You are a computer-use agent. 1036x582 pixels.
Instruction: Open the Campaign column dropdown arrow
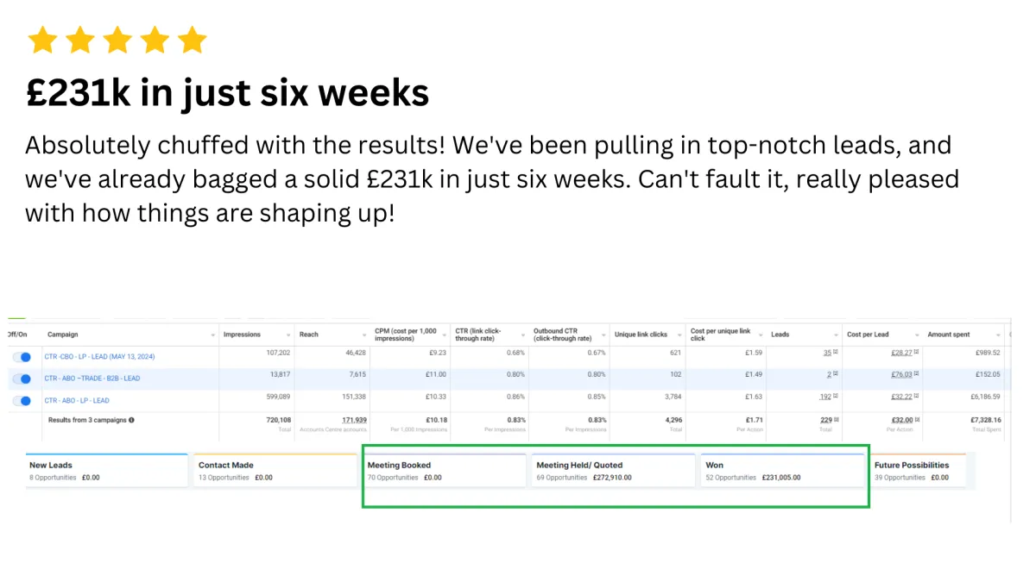coord(213,335)
